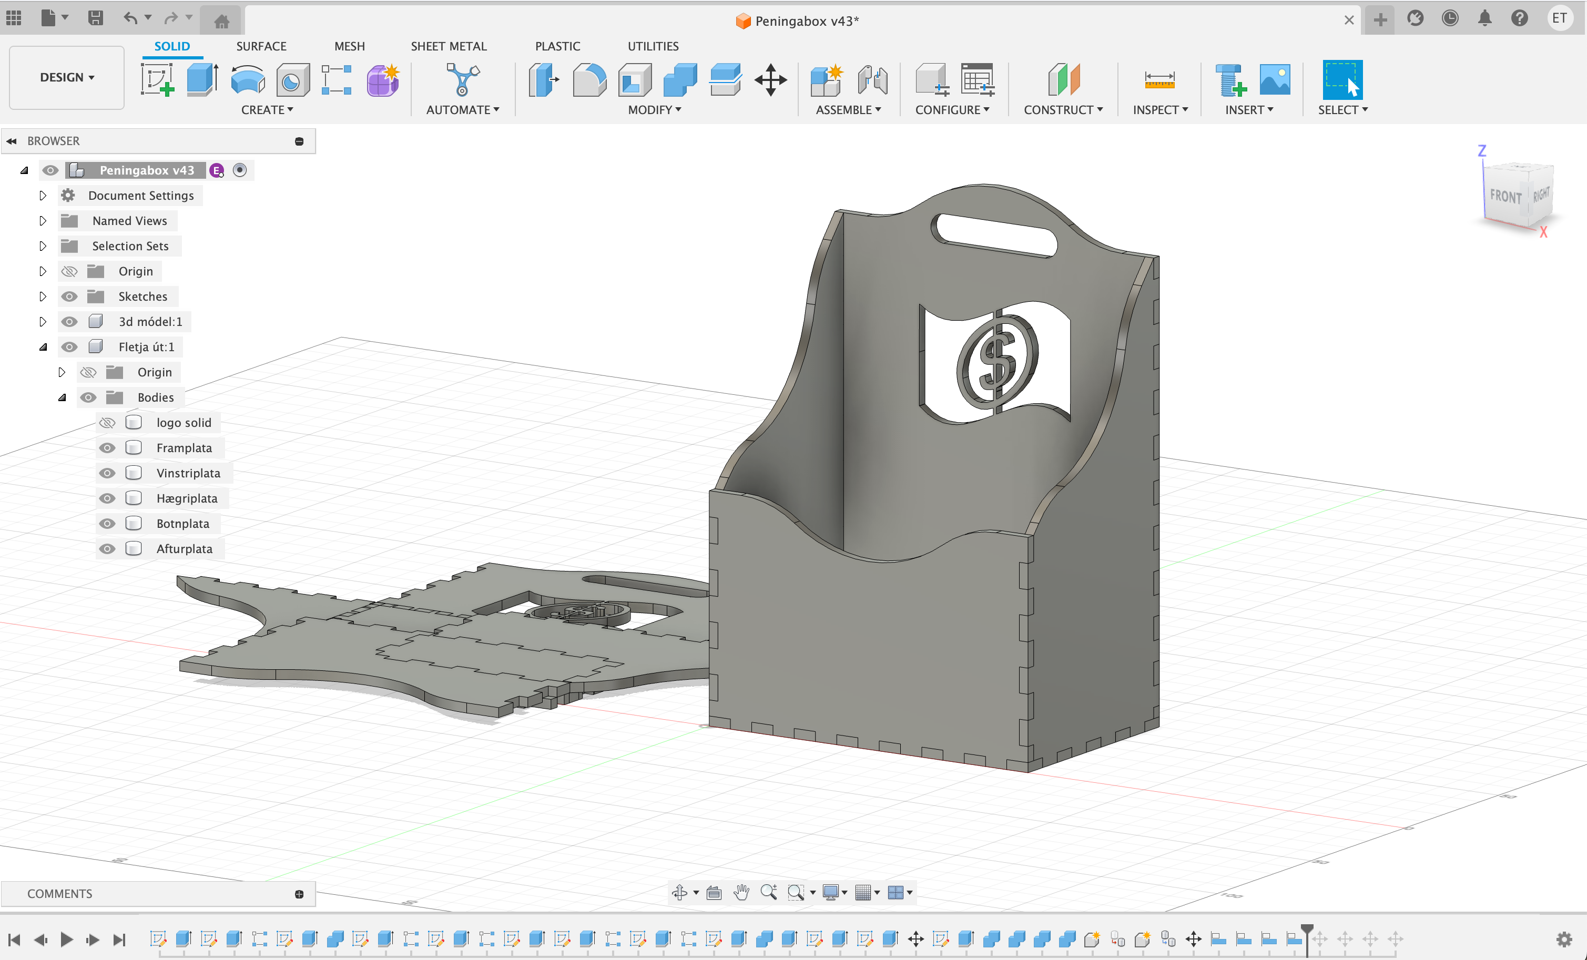Open the MODIFY dropdown menu

(x=654, y=110)
